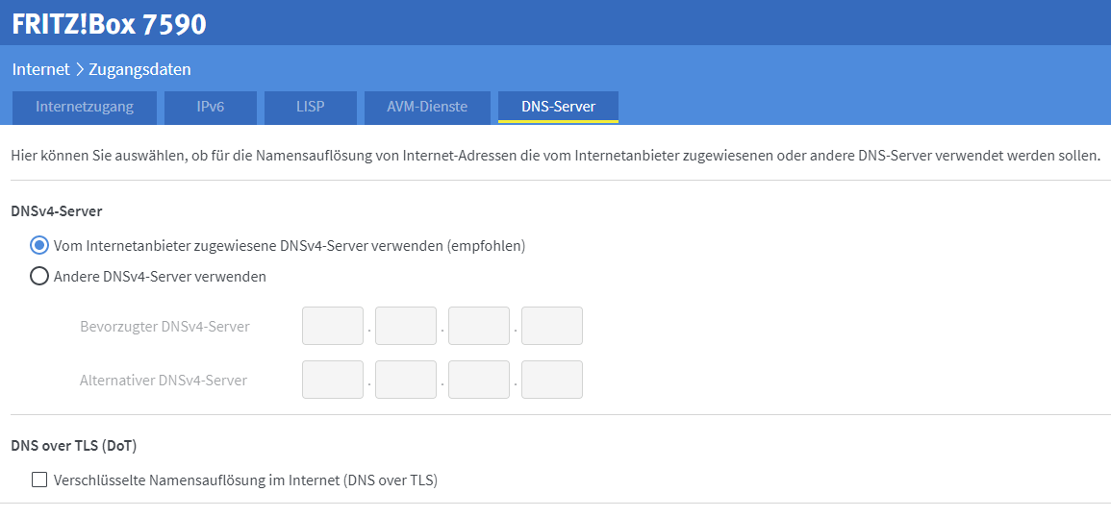Image resolution: width=1111 pixels, height=517 pixels.
Task: Choose 'Andere DNSv4-Server verwenden' radio button
Action: 39,276
